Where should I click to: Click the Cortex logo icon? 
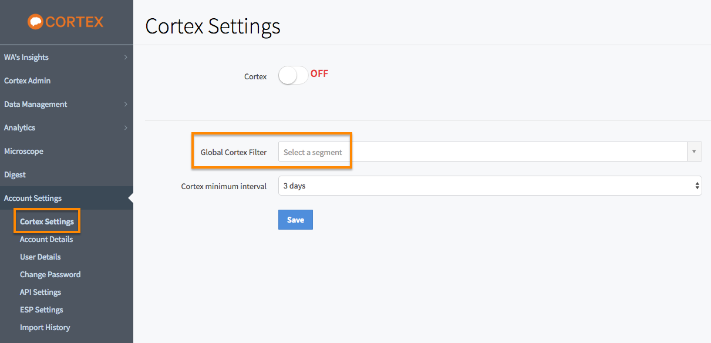pyautogui.click(x=35, y=22)
